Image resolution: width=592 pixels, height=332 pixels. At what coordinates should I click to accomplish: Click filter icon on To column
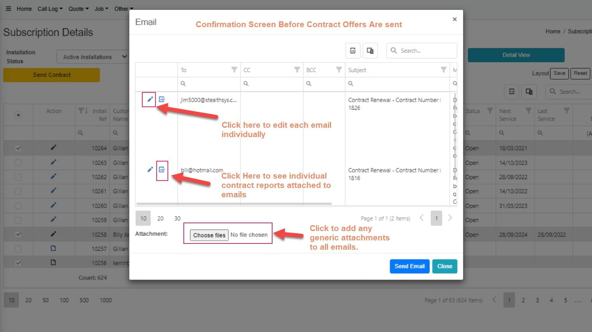[234, 70]
